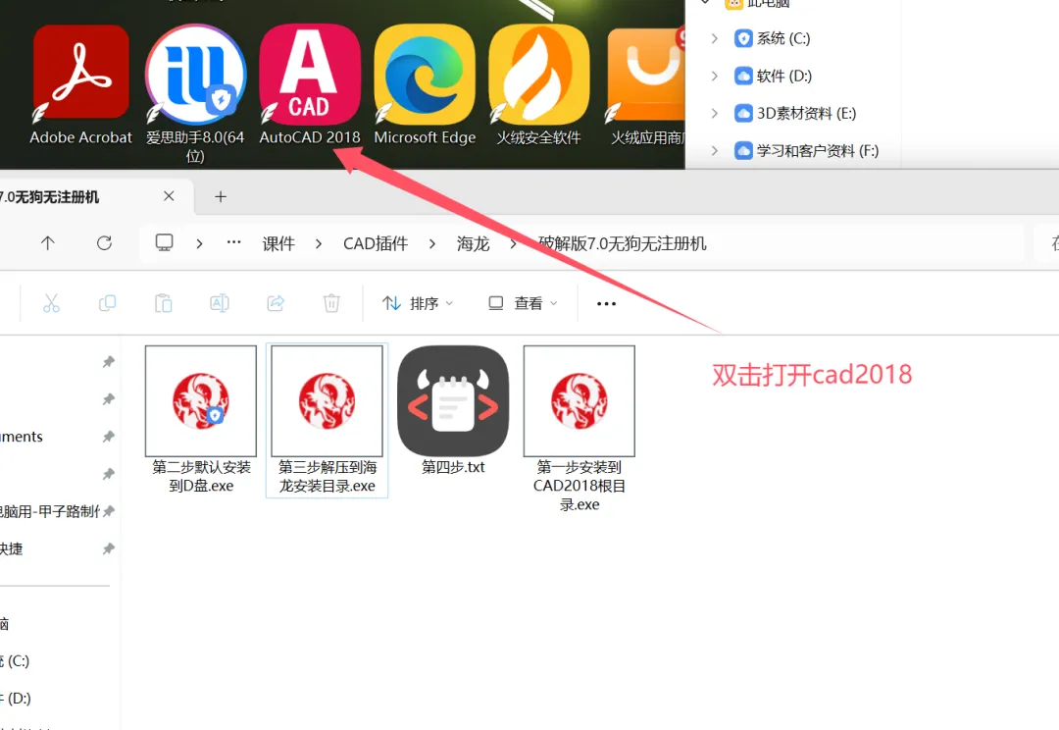This screenshot has height=730, width=1059.
Task: Expand the chevron after CAD插件 breadcrumb
Action: [432, 243]
